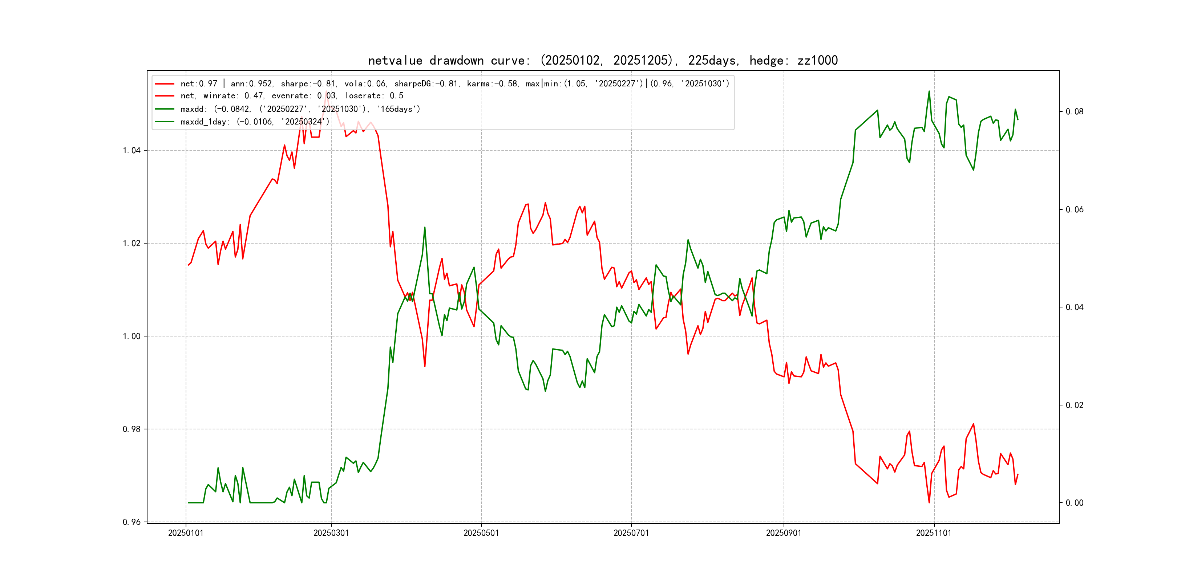Click the left y-axis tick label 1.02
1177x588 pixels.
pos(132,243)
